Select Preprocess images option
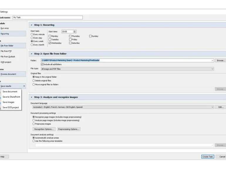Screen dimensions: 226x169 point(33,124)
